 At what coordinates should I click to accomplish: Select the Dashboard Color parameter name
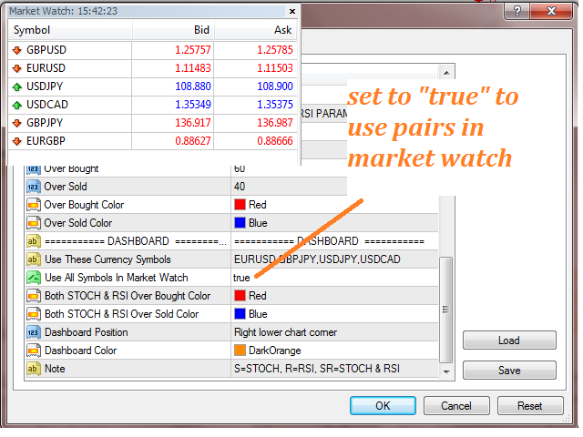81,351
